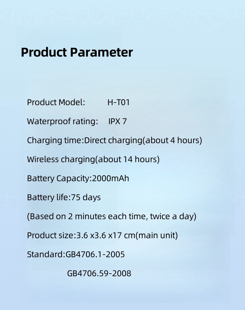245x310 pixels.
Task: Click the Based on 2 minutes note
Action: [x=112, y=216]
